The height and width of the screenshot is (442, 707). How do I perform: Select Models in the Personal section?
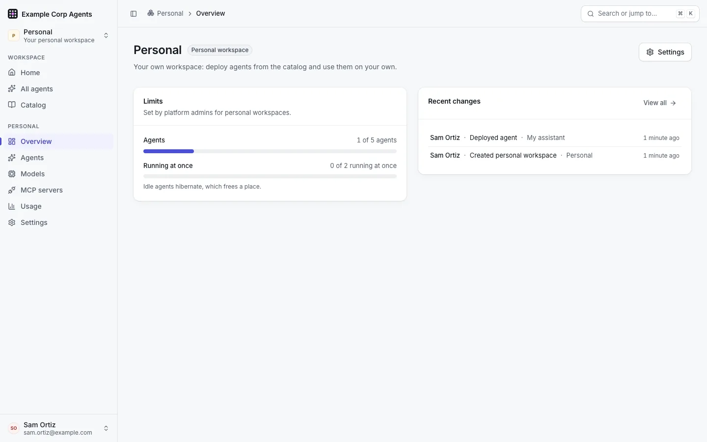[58, 174]
